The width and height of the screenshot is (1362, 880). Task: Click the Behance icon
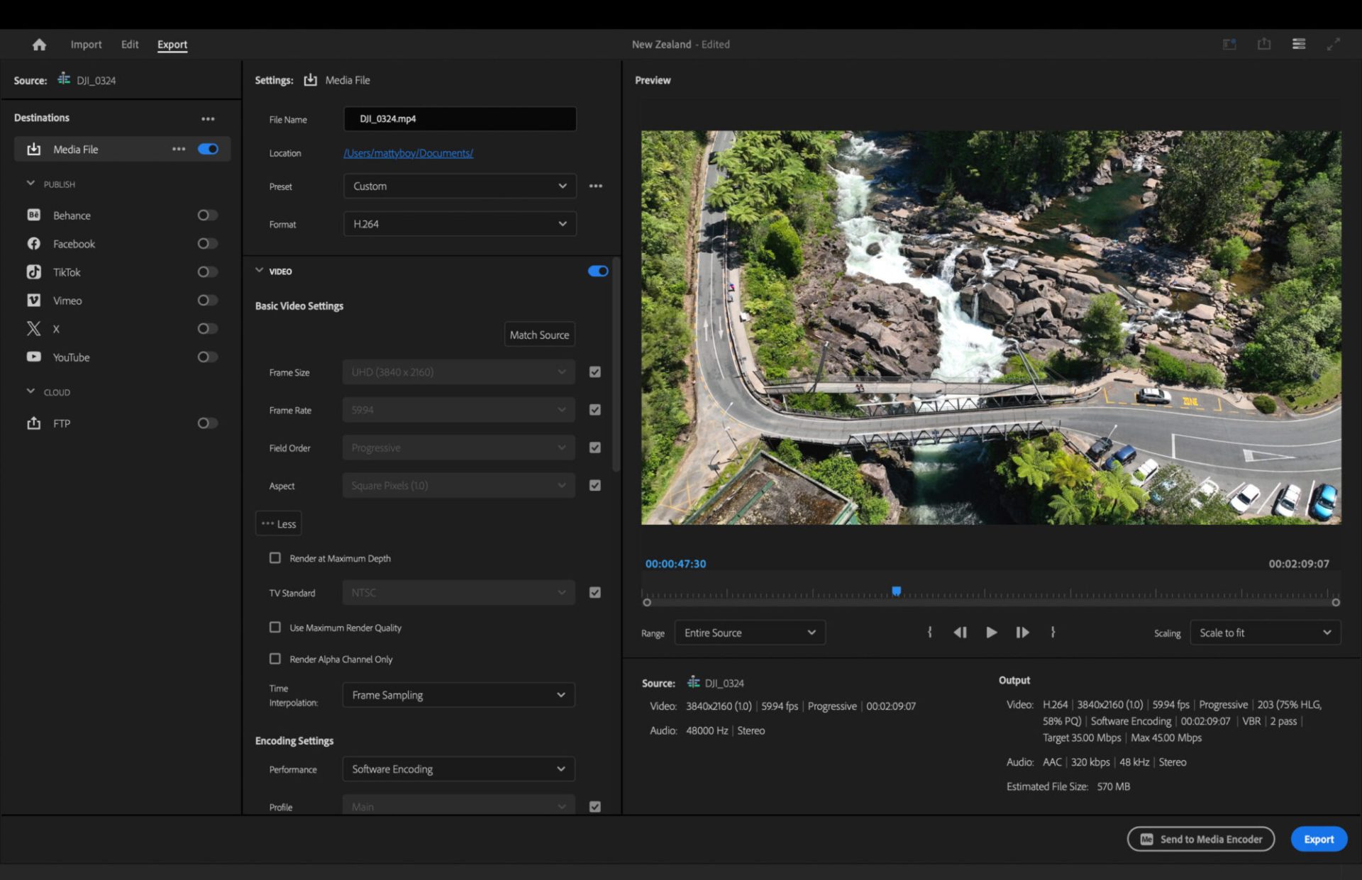pos(33,215)
